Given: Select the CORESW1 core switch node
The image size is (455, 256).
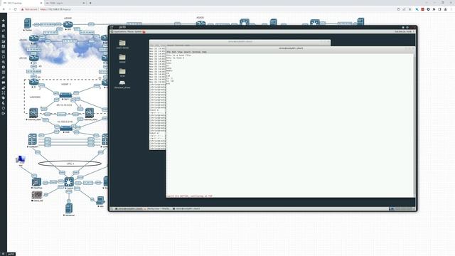Looking at the screenshot, I should [x=33, y=139].
